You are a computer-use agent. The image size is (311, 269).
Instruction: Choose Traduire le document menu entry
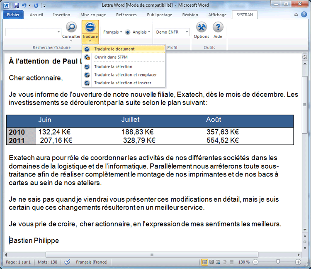[124, 49]
